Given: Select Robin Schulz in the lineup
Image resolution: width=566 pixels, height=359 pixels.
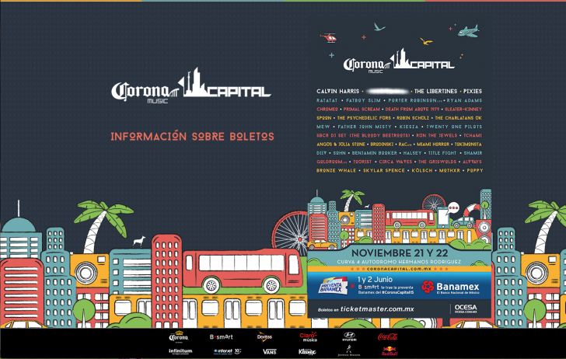Looking at the screenshot, I should tap(413, 118).
